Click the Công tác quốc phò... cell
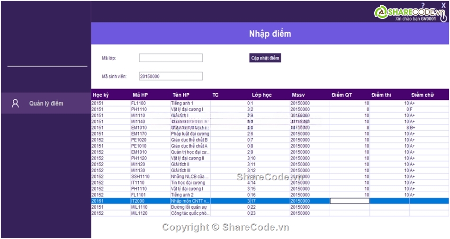The height and width of the screenshot is (239, 450). tap(190, 213)
